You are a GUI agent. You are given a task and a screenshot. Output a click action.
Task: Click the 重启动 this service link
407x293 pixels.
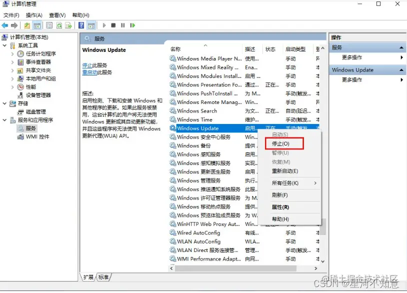pos(90,72)
